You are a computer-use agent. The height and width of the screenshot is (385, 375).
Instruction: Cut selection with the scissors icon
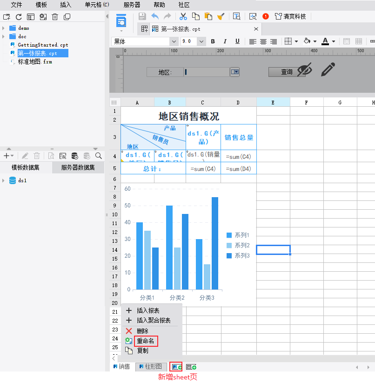tap(183, 16)
